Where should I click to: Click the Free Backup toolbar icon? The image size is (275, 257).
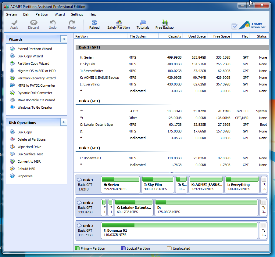(165, 24)
